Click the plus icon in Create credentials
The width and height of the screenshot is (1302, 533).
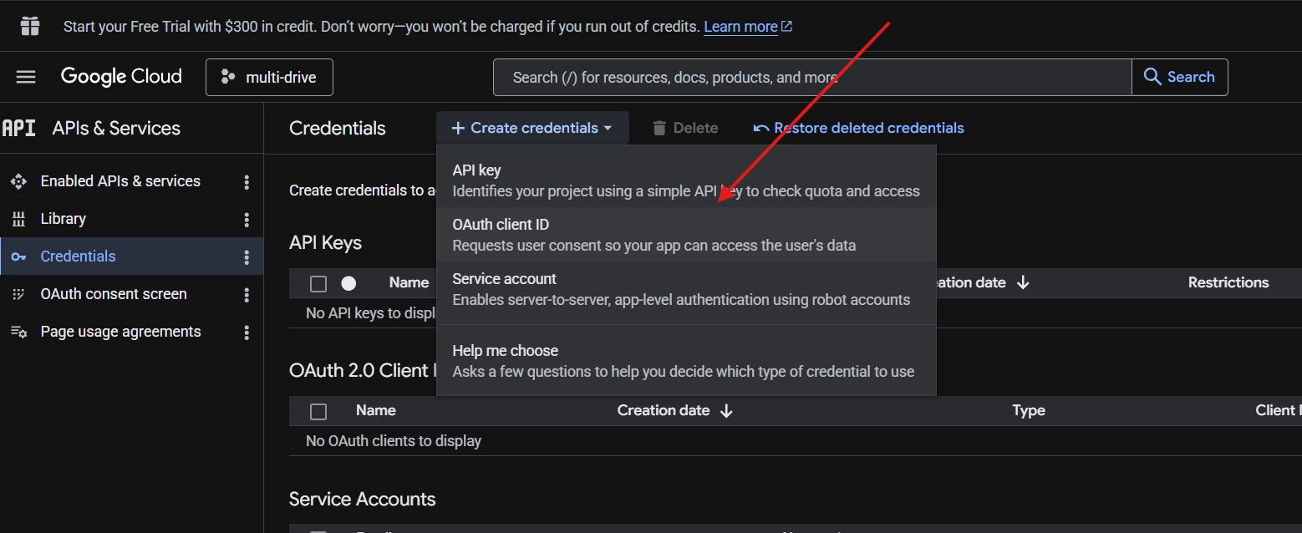coord(458,128)
